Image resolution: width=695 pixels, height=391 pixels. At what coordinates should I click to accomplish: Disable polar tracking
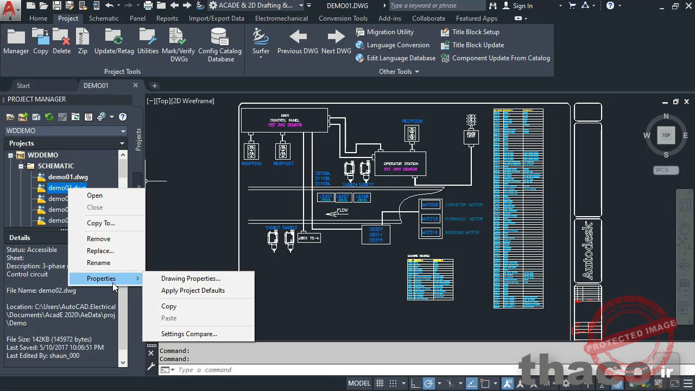point(429,383)
